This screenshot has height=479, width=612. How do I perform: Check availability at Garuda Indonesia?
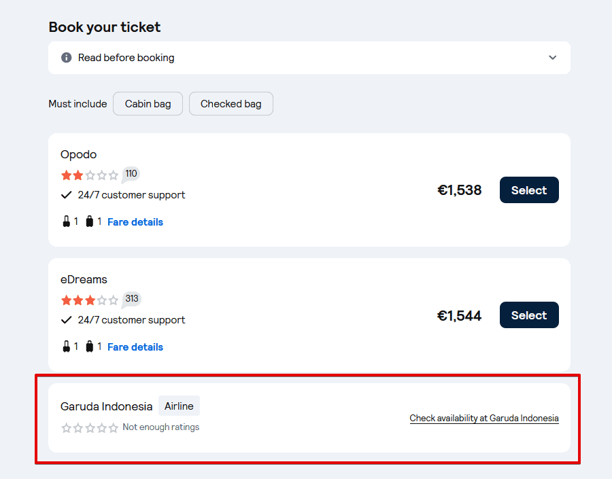484,419
